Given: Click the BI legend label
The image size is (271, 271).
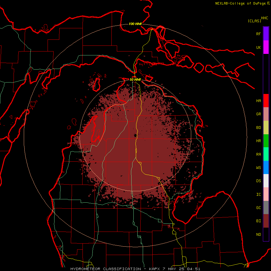Looking at the screenshot, I should coord(258,221).
